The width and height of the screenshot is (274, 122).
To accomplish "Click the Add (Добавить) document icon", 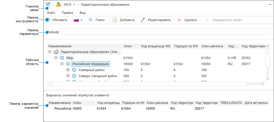I will click(115, 20).
